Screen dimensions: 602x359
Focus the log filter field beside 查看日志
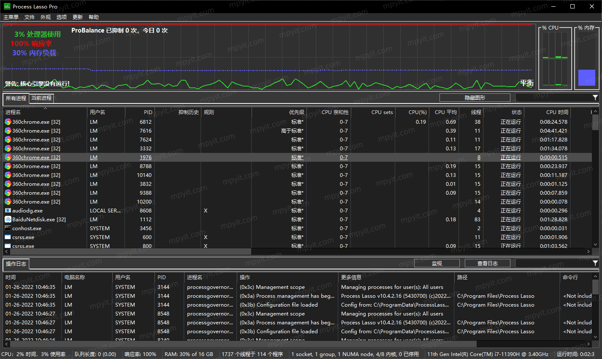pos(553,263)
